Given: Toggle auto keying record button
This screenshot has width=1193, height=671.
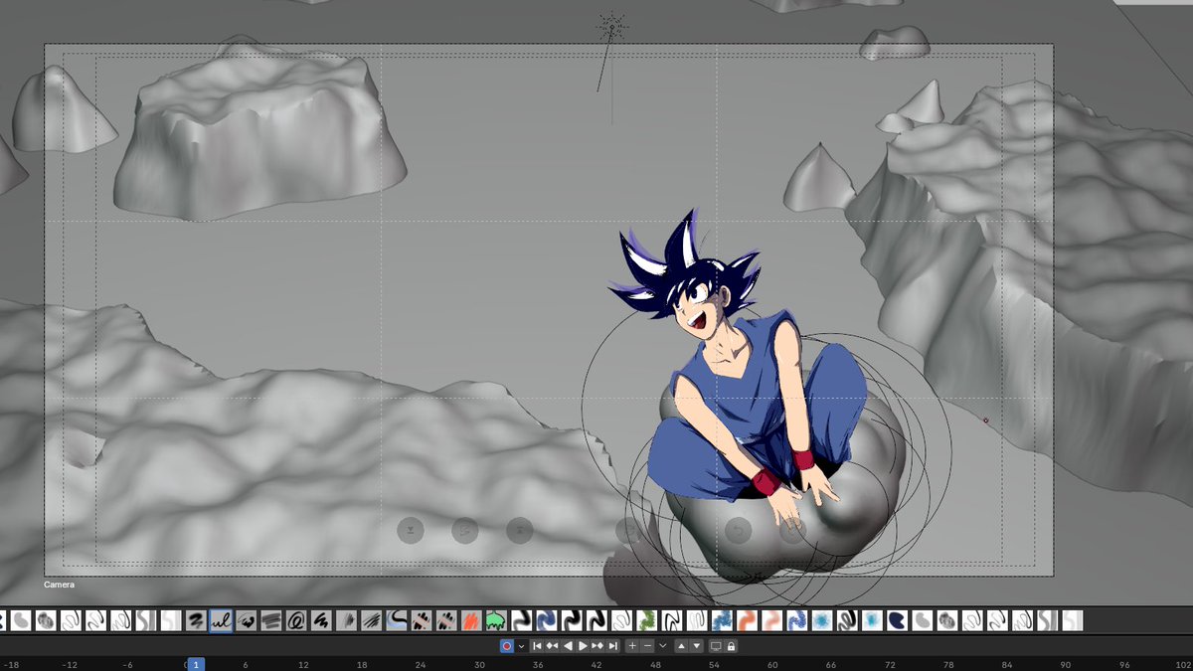Looking at the screenshot, I should click(x=507, y=646).
